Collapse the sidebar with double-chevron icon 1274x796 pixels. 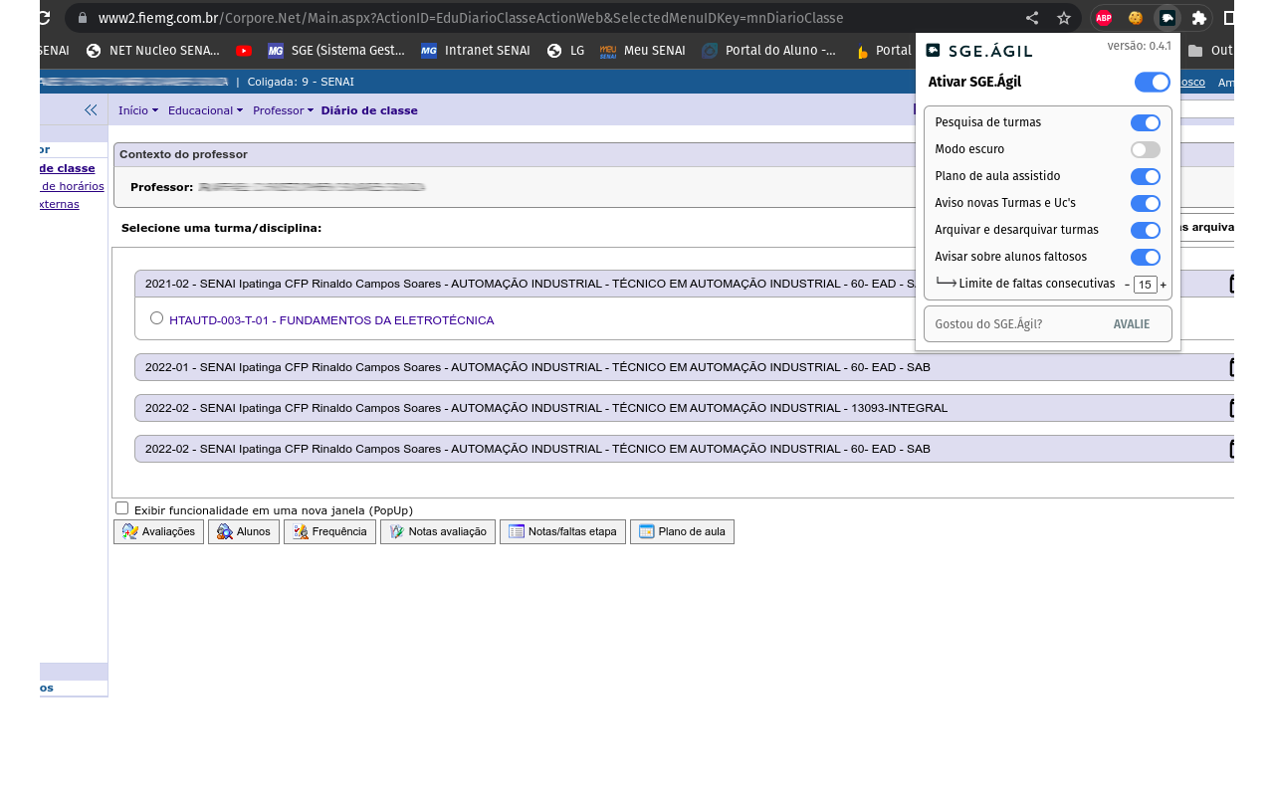coord(91,110)
